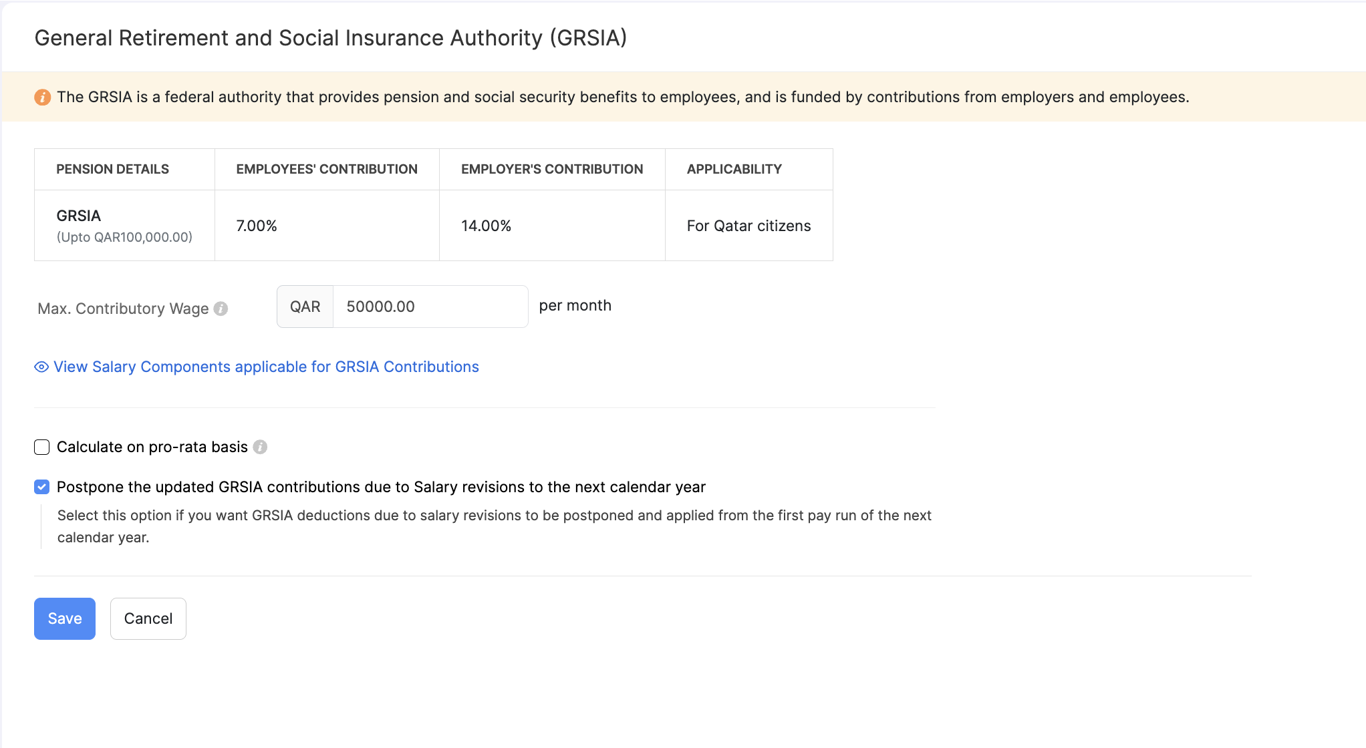Click the orange info icon in banner
This screenshot has width=1366, height=748.
(x=42, y=98)
